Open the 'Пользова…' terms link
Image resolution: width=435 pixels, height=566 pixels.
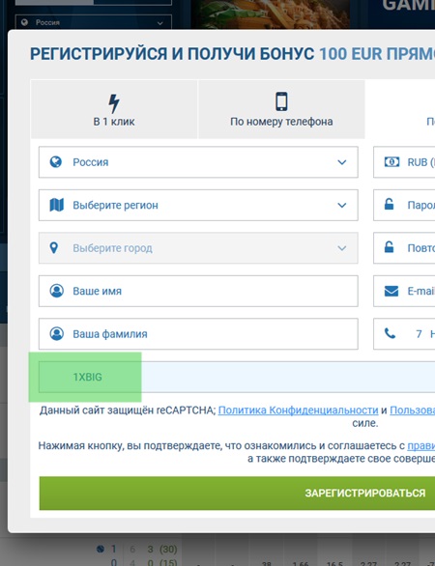point(412,410)
